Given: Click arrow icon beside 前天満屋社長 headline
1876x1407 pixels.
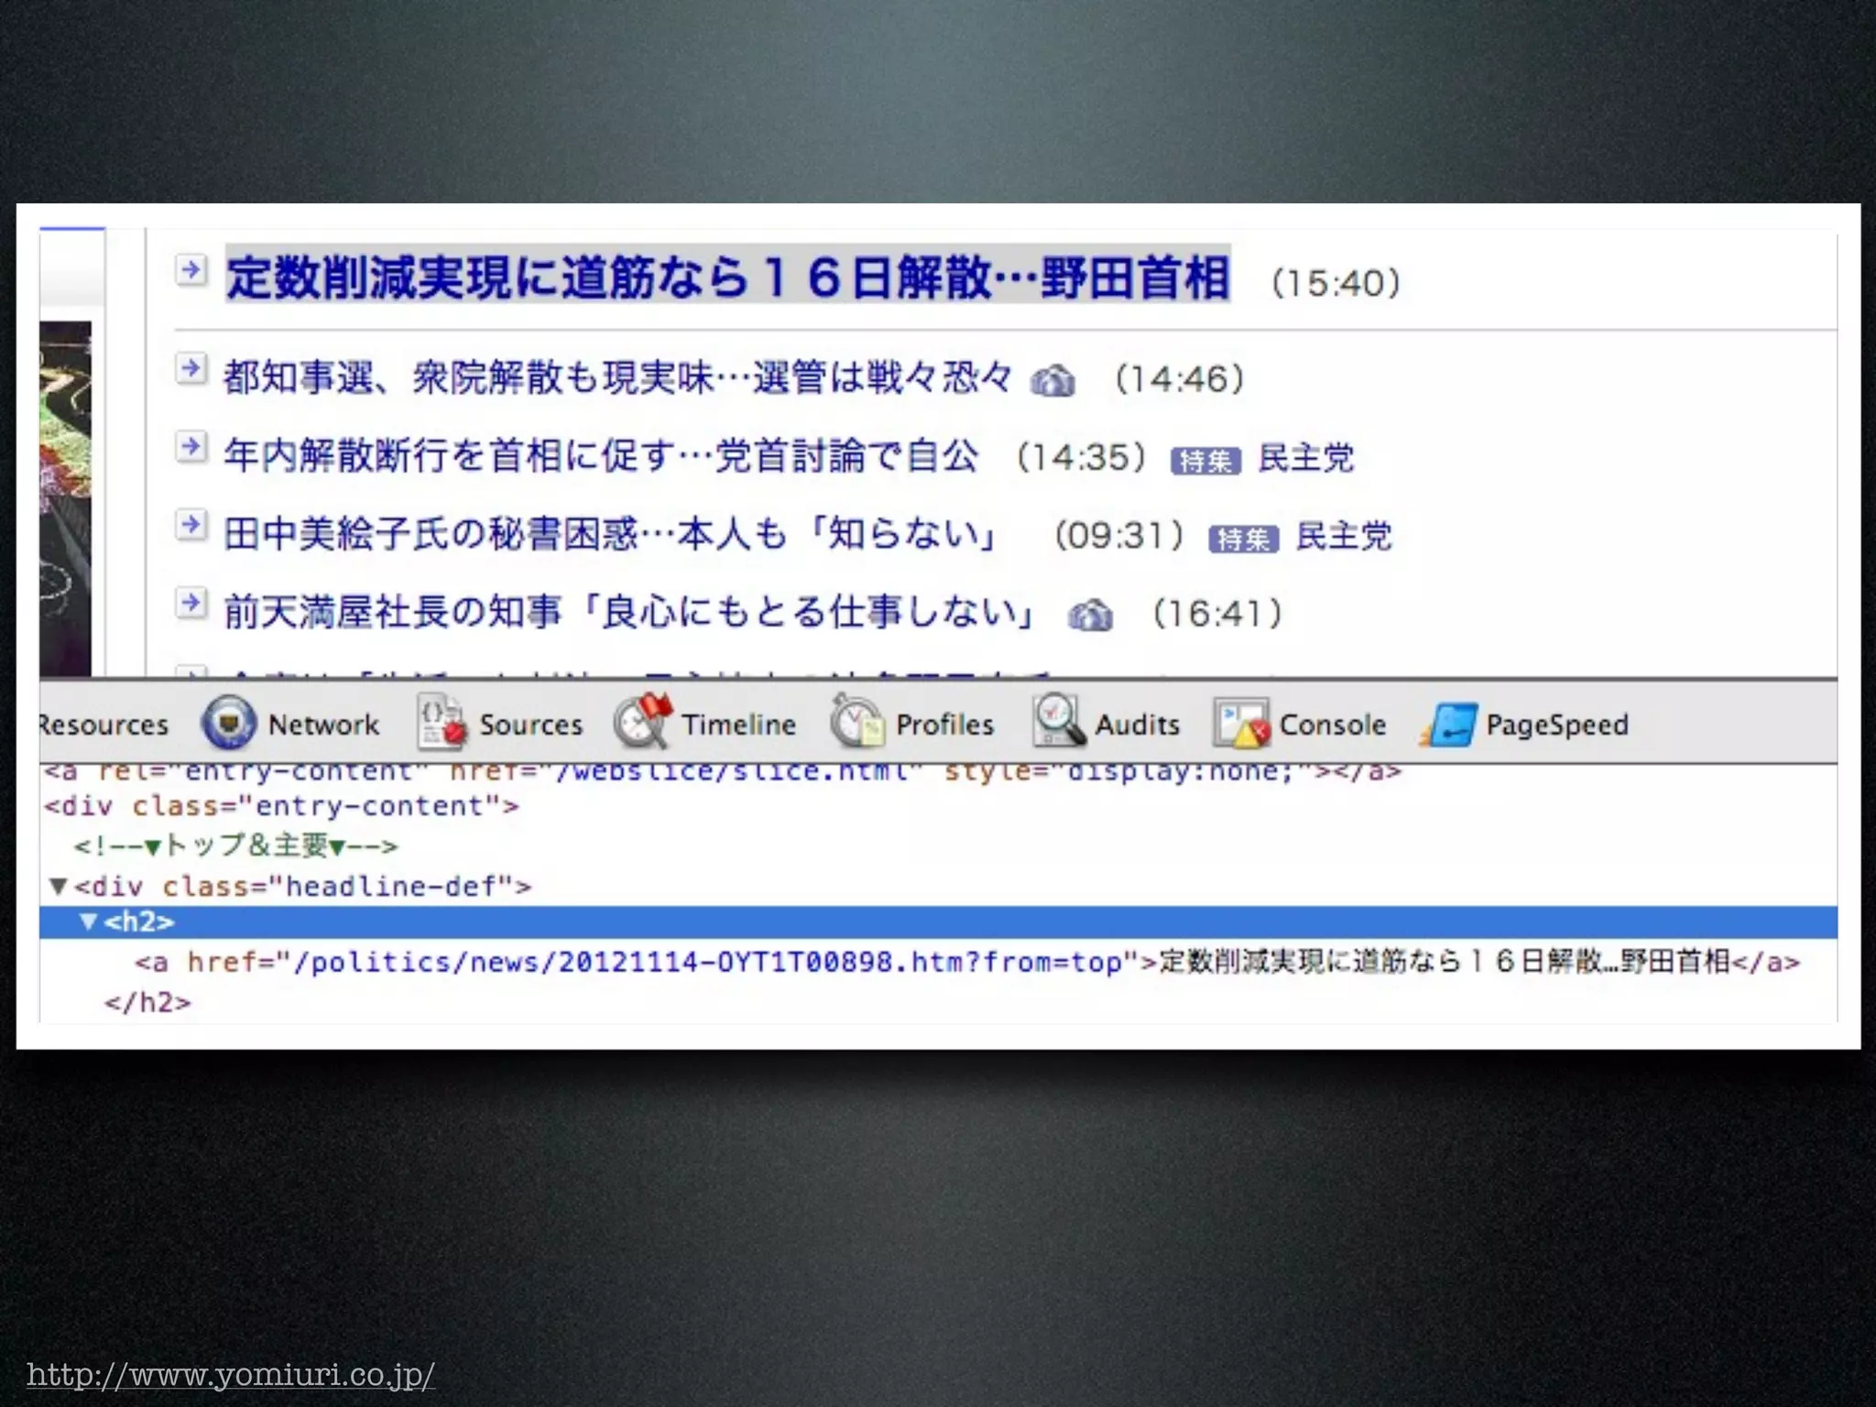Looking at the screenshot, I should point(191,604).
